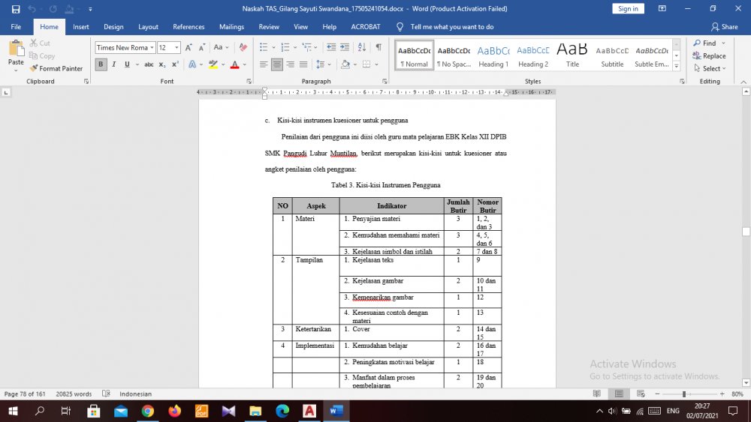Open the font name dropdown
This screenshot has width=751, height=422.
[152, 47]
